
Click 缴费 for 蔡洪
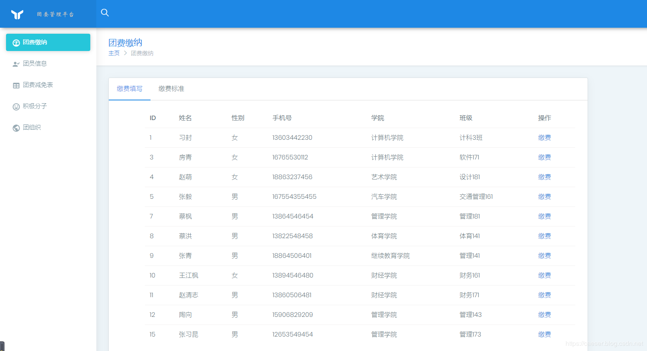click(545, 236)
